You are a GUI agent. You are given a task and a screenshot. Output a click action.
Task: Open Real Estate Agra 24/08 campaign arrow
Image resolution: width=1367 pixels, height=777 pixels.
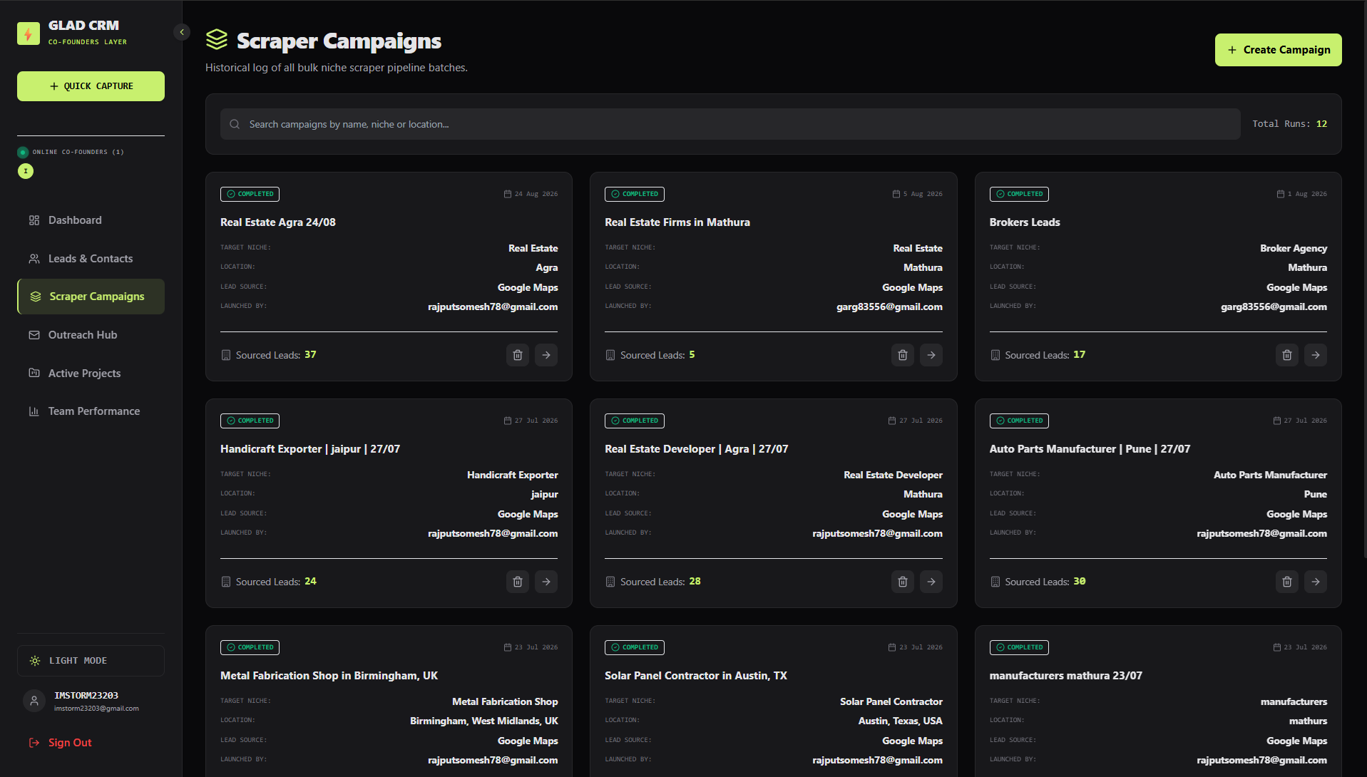pyautogui.click(x=546, y=355)
